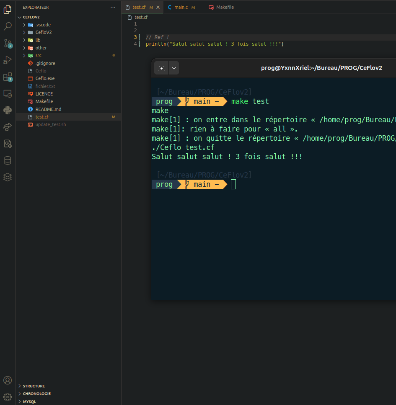
Task: Open the file-gear activity bar icon
Action: 8,144
